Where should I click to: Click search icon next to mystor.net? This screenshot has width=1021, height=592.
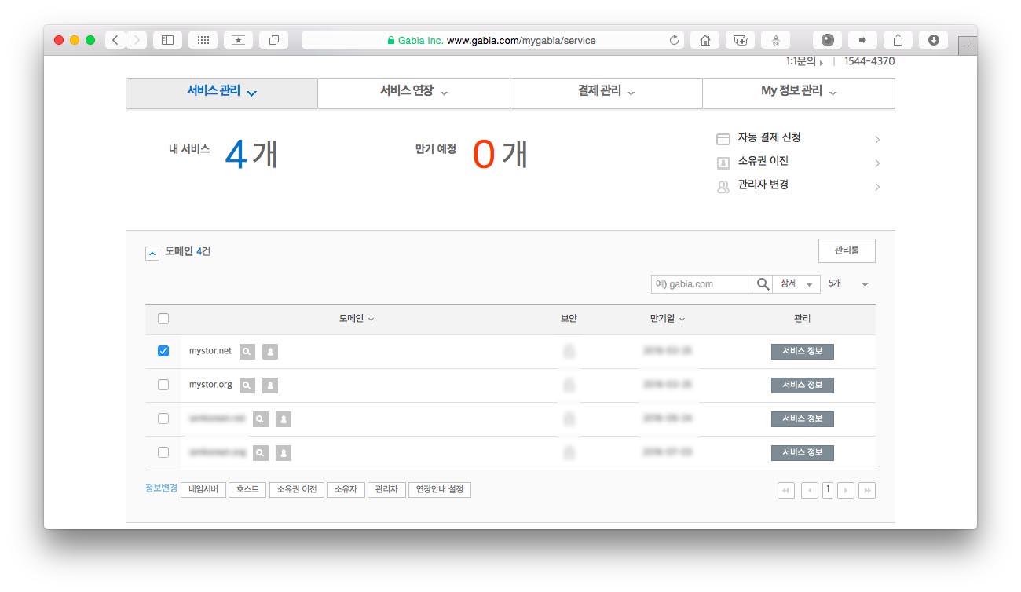247,352
